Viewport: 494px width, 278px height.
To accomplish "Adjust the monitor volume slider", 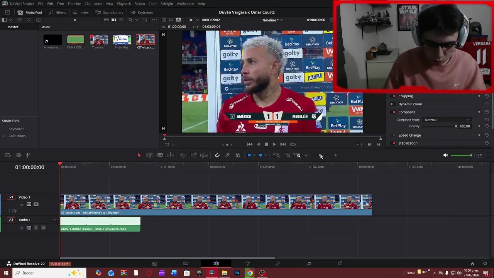I will click(x=461, y=155).
